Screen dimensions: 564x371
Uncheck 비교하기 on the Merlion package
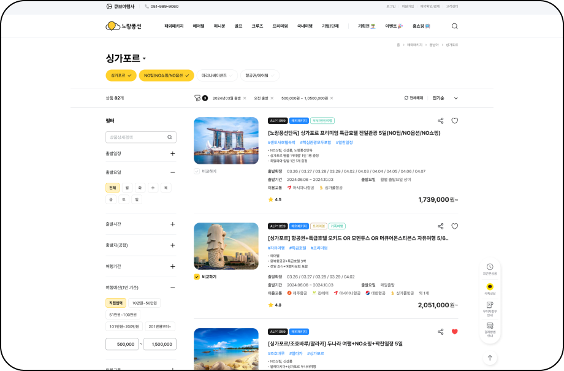pos(197,277)
